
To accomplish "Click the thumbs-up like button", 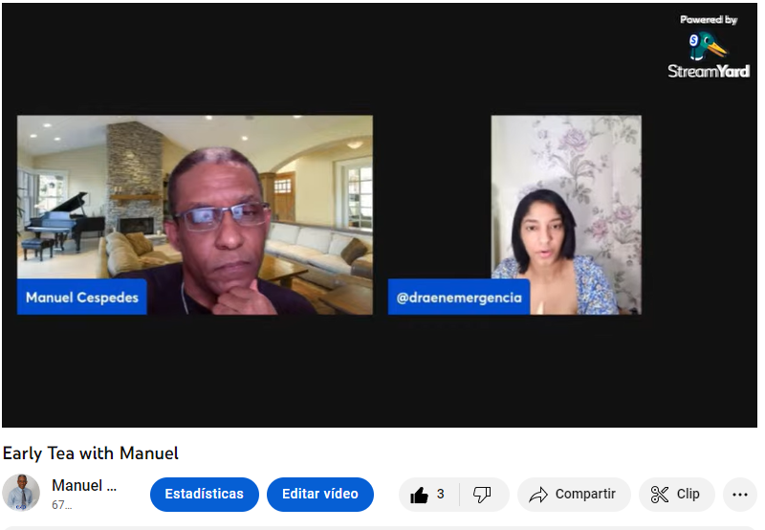I will point(428,495).
